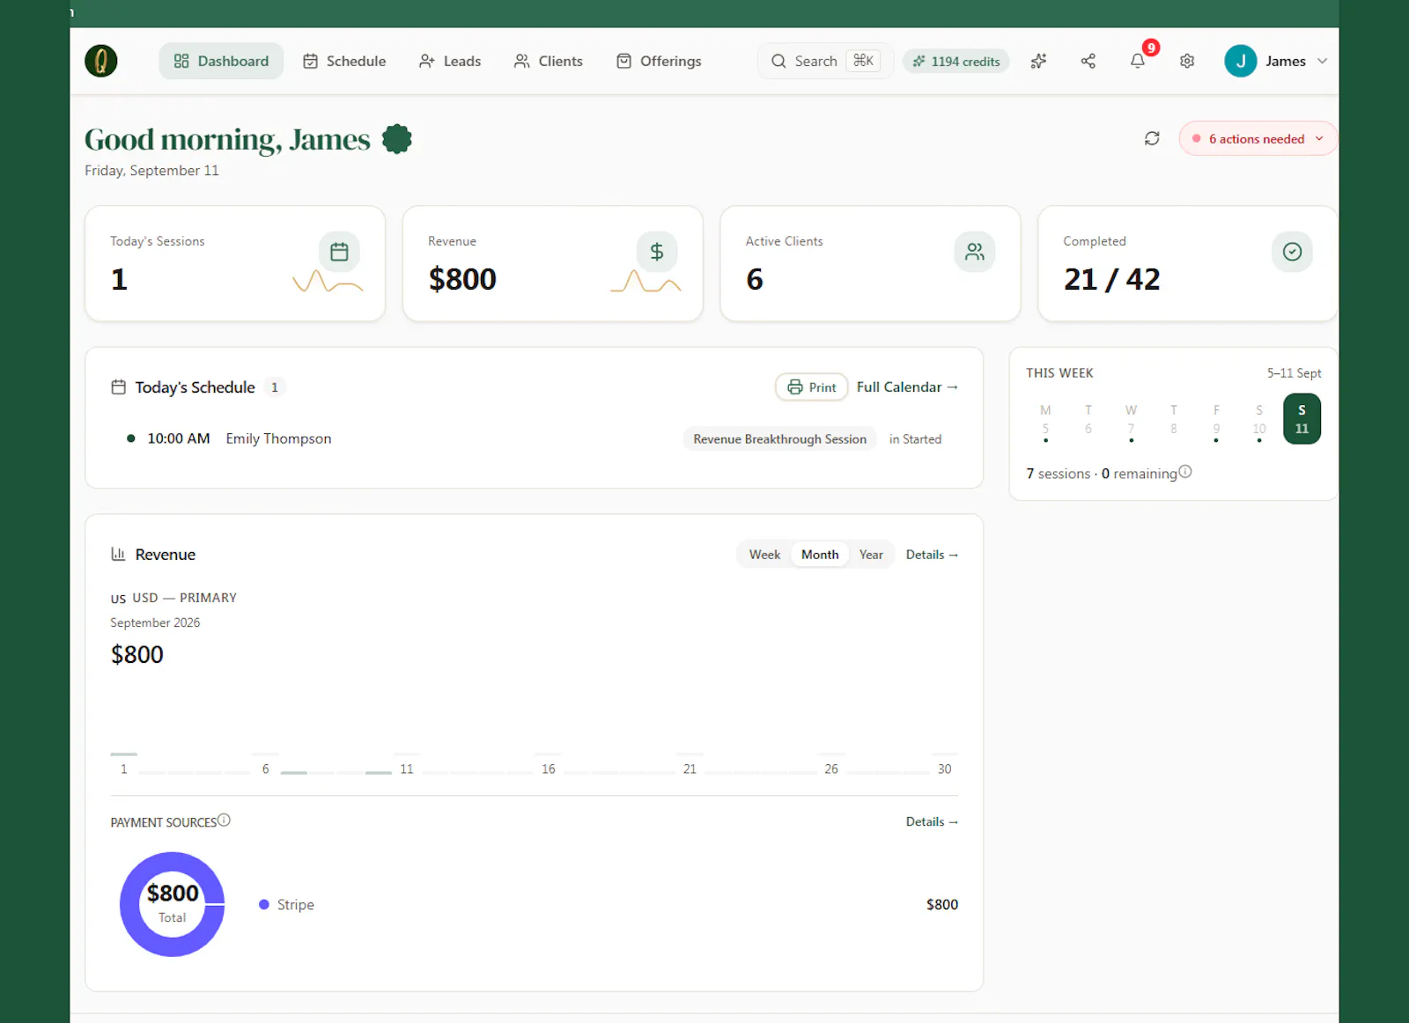Go to the Schedule tab
This screenshot has height=1023, width=1409.
click(344, 61)
